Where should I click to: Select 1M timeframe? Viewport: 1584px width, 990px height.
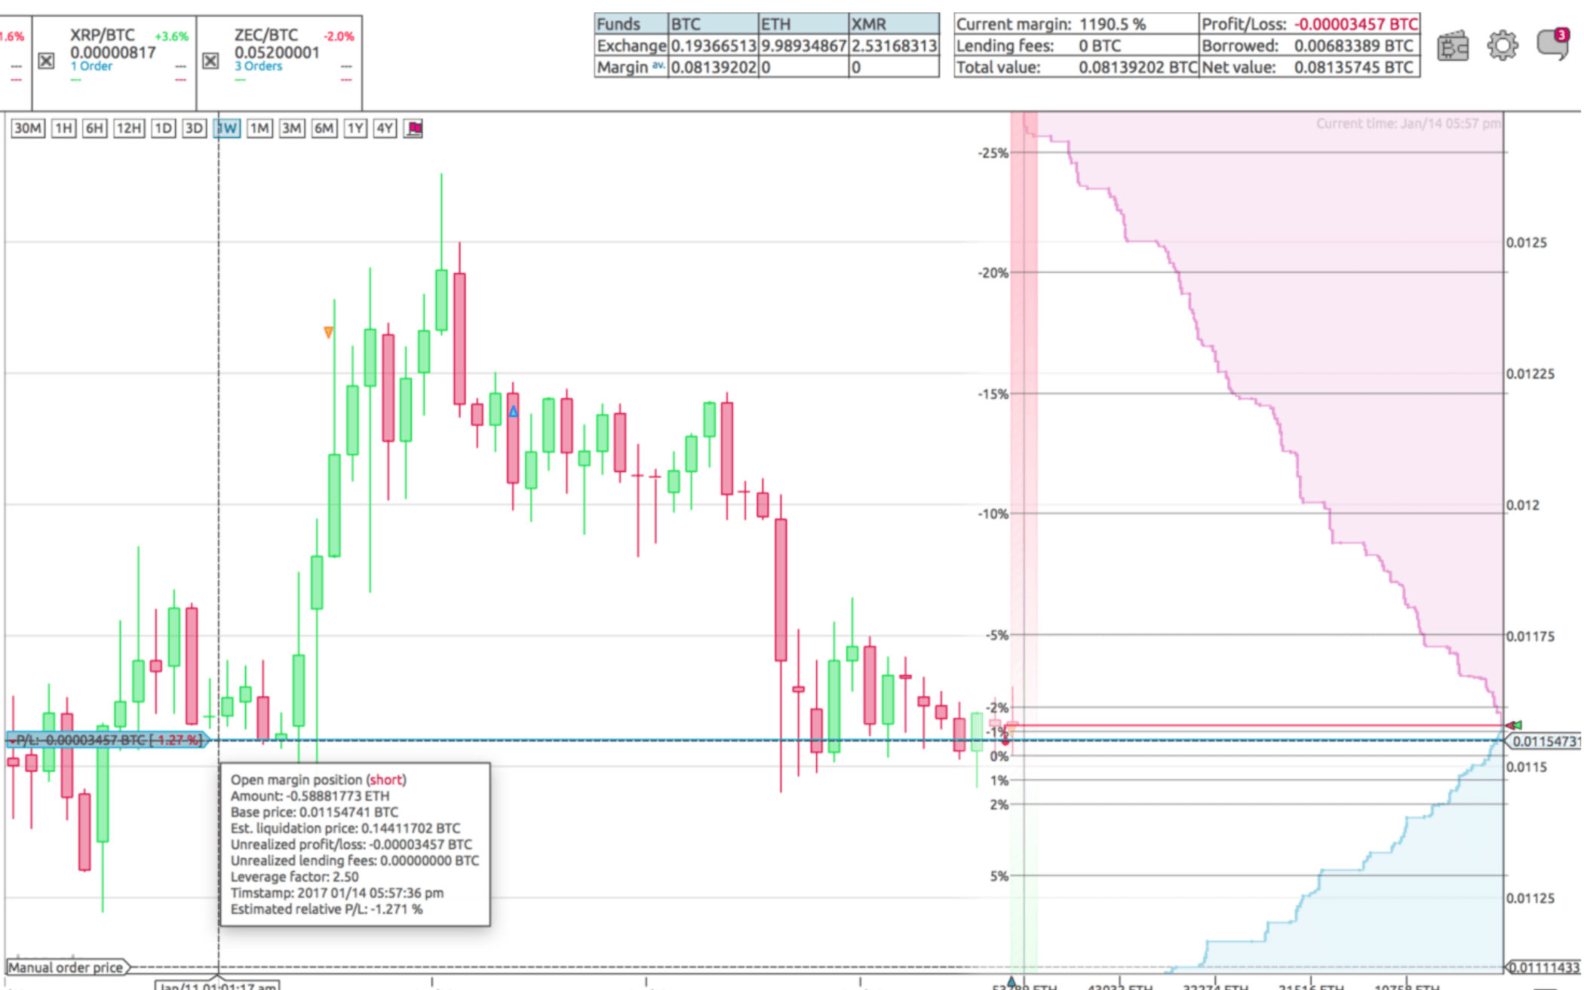click(259, 128)
